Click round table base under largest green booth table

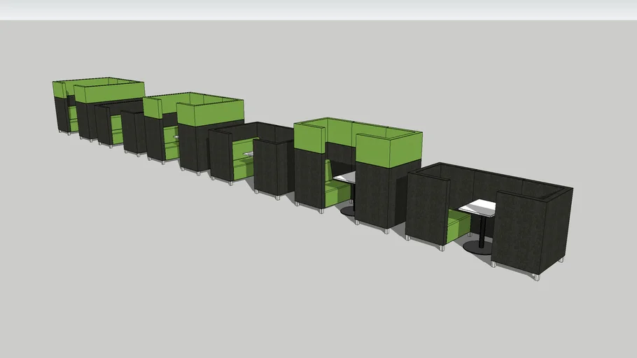coord(348,210)
